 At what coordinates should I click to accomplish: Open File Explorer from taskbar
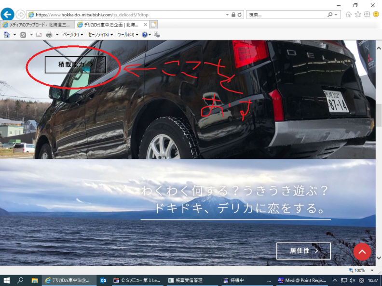[x=34, y=280]
